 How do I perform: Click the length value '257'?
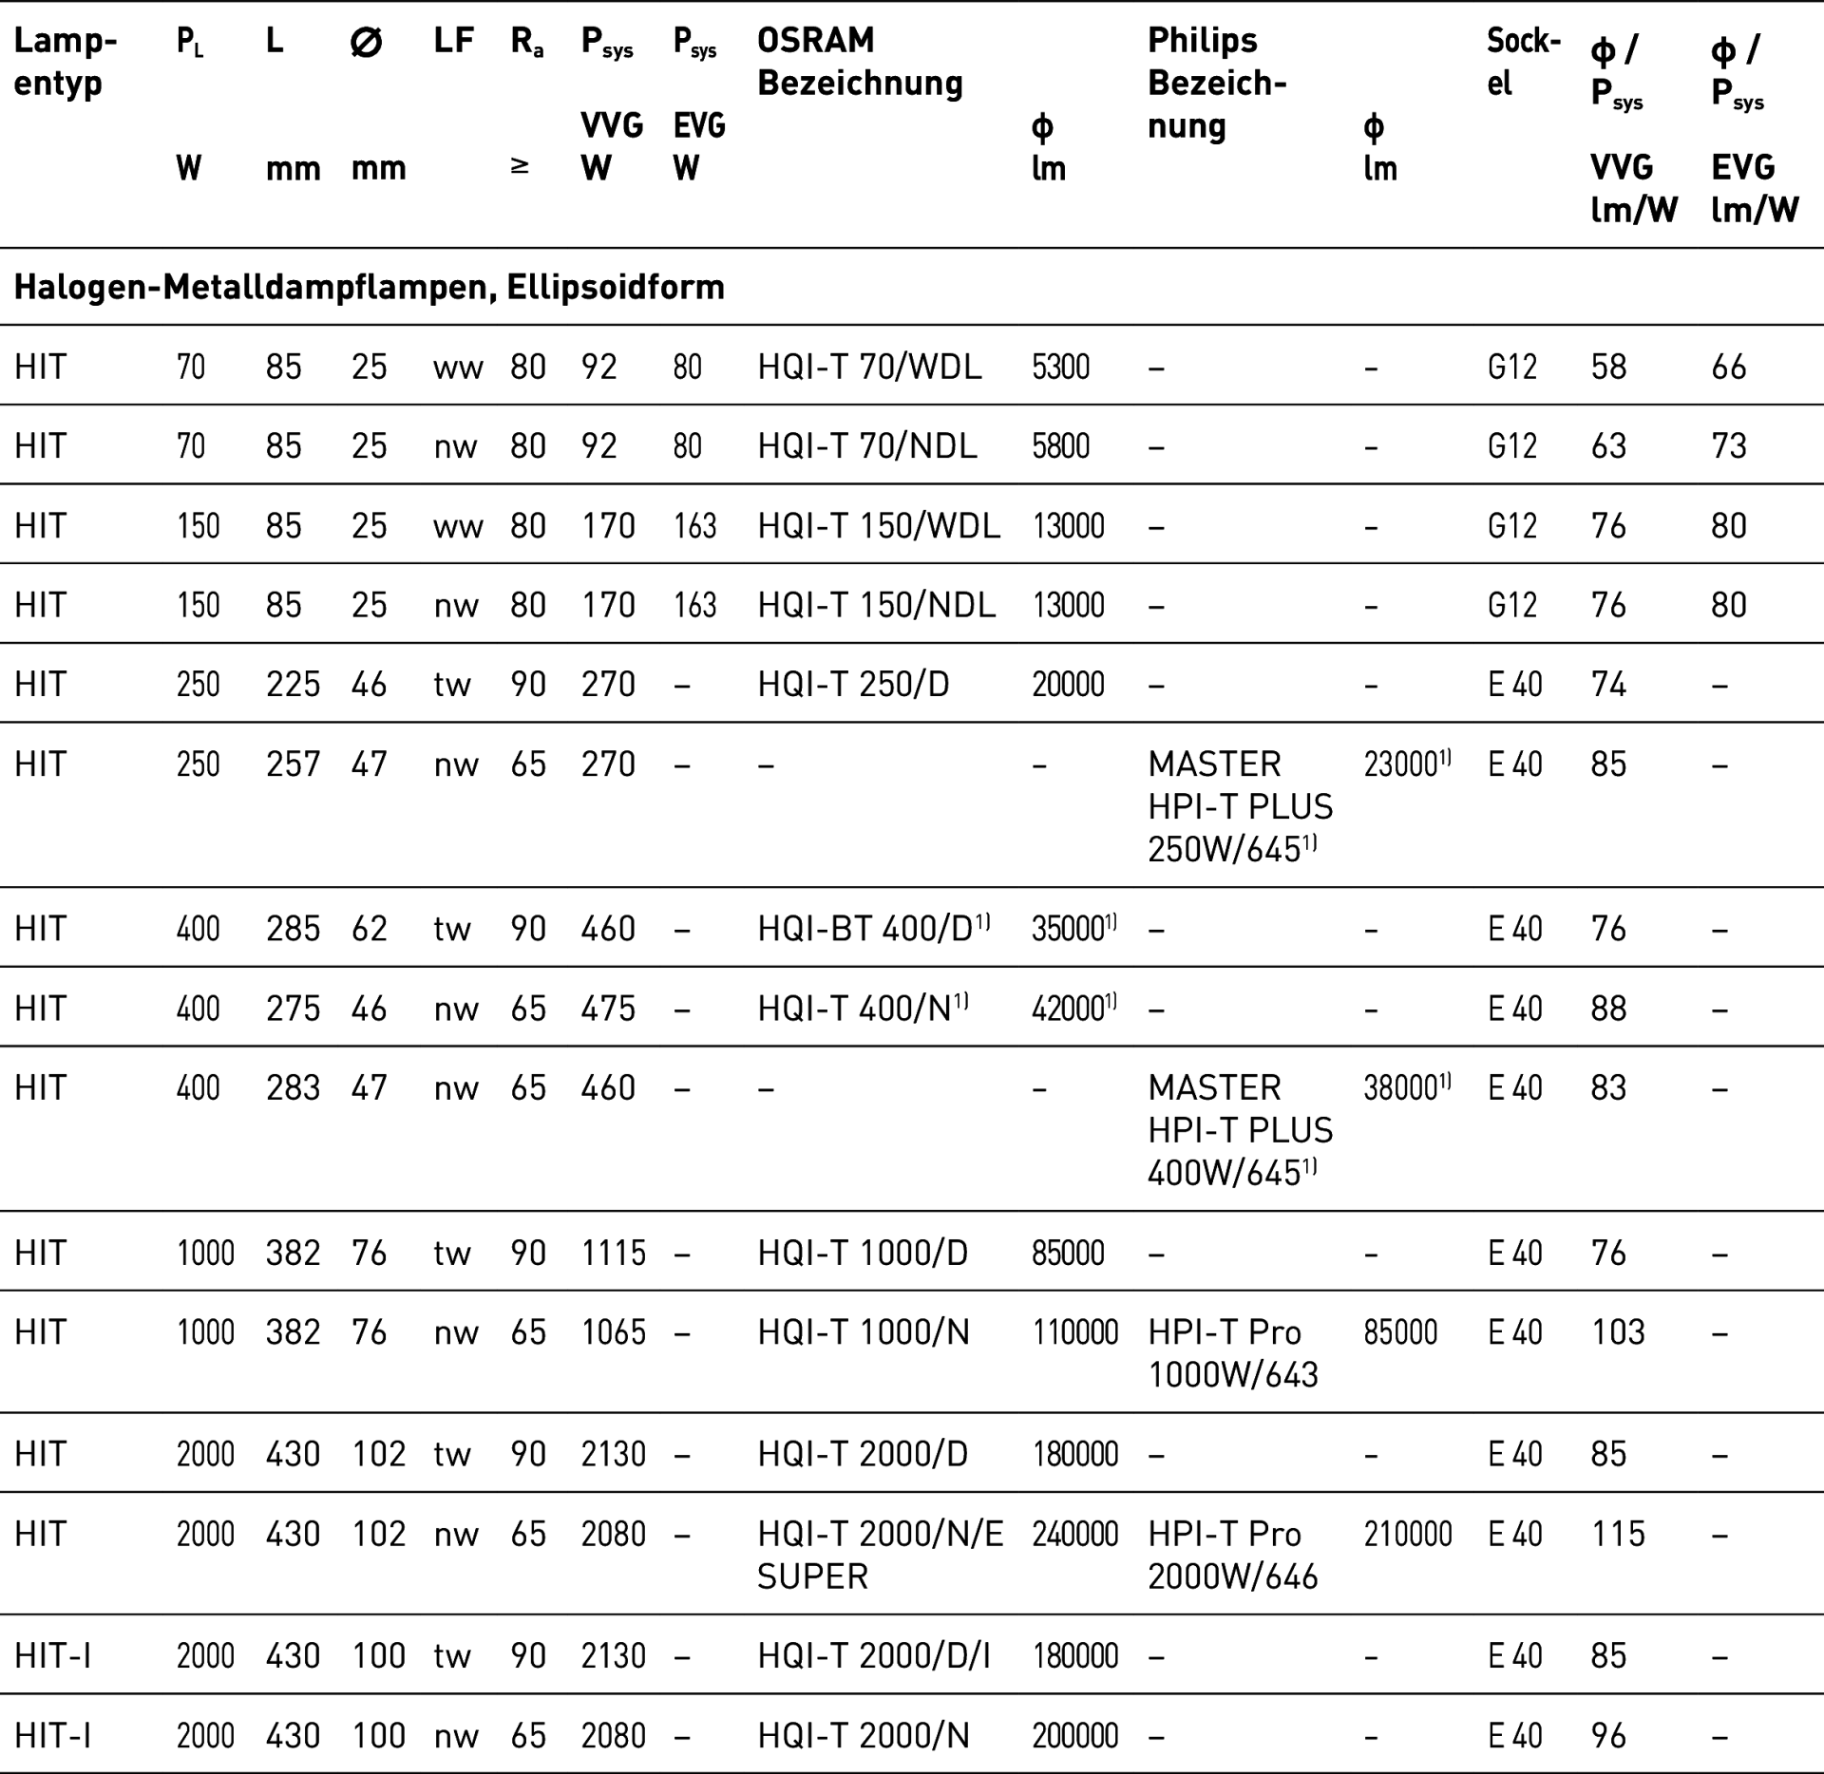point(294,764)
